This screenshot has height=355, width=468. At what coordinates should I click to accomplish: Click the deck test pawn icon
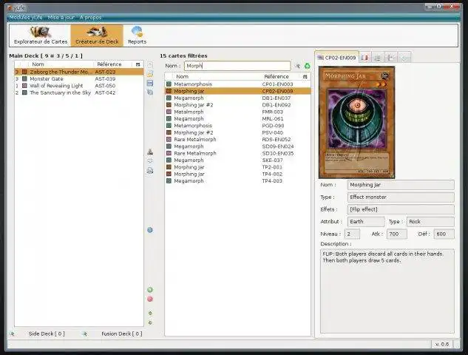coord(150,152)
